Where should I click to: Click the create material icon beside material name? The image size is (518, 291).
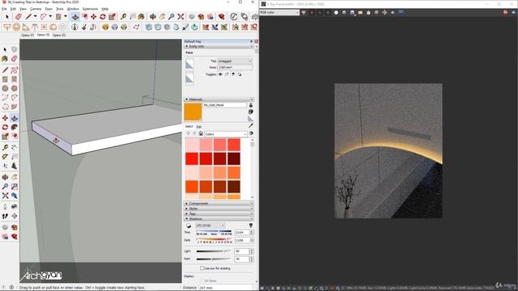(x=251, y=112)
